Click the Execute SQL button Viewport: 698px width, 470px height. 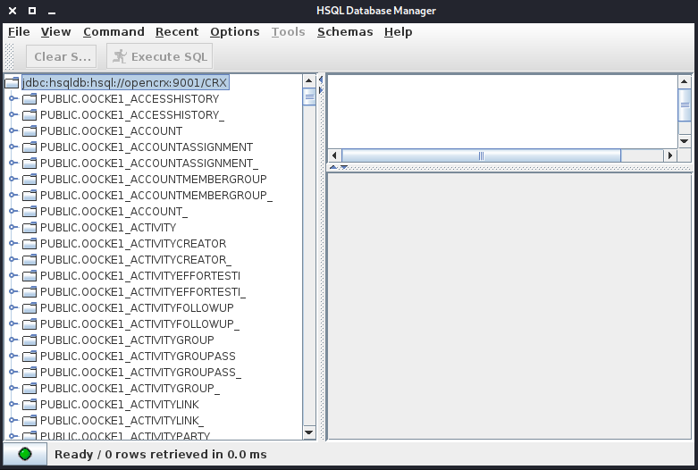(x=159, y=56)
